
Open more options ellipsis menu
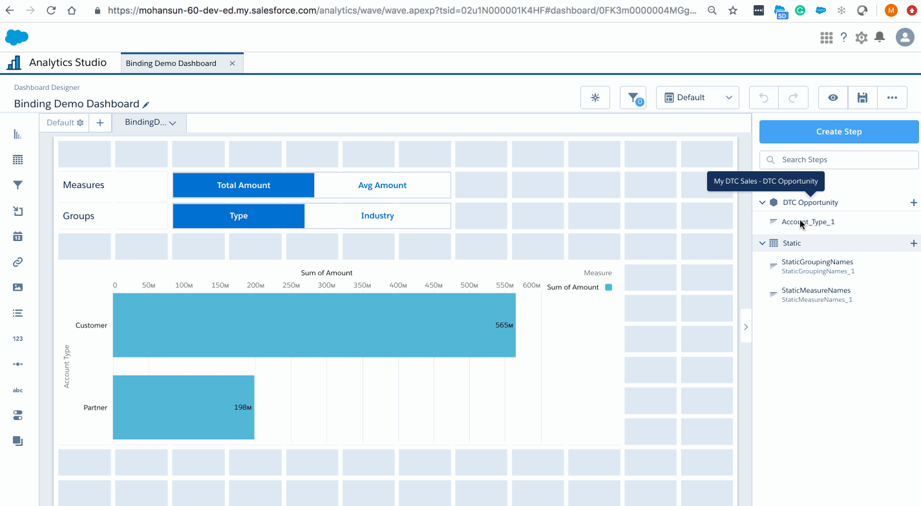click(x=892, y=98)
